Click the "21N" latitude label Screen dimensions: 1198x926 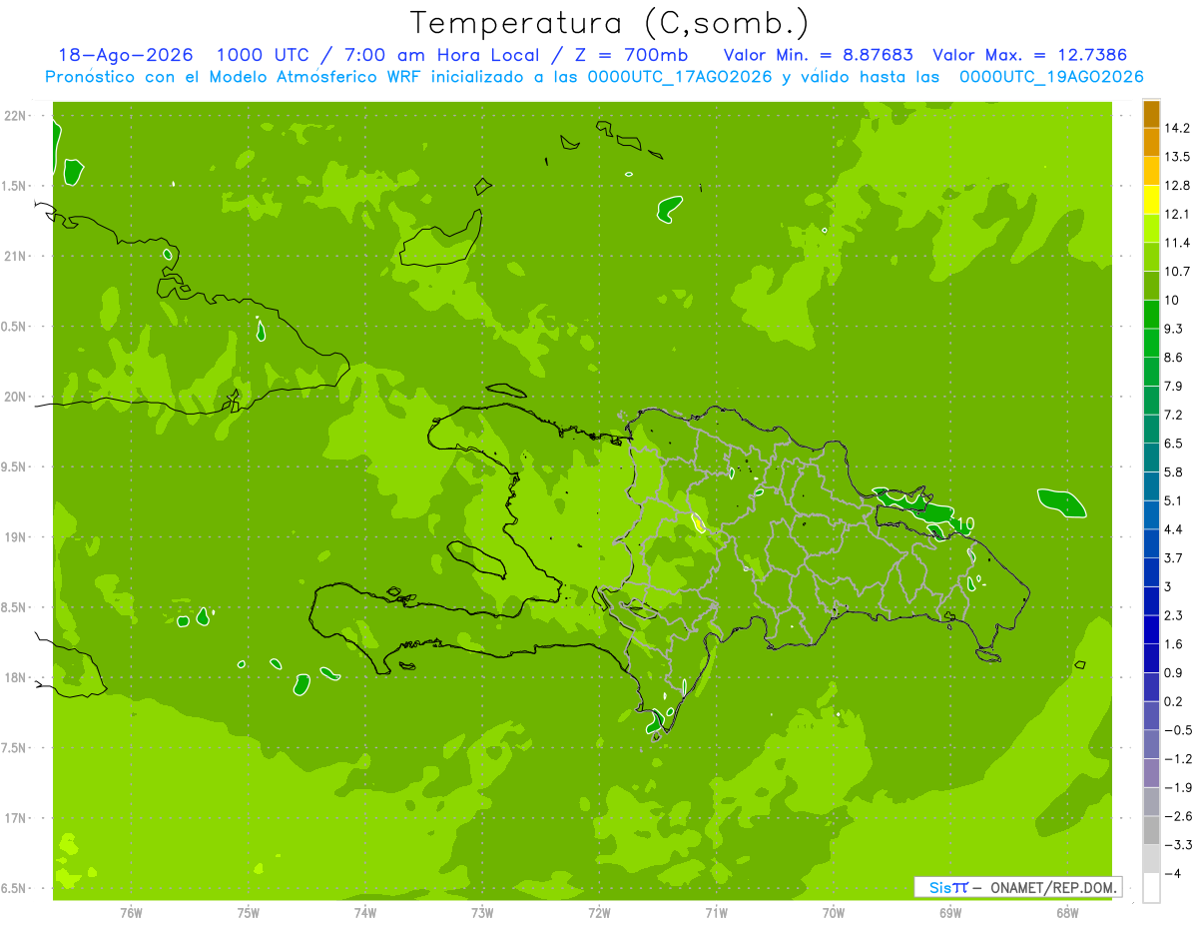coord(16,257)
